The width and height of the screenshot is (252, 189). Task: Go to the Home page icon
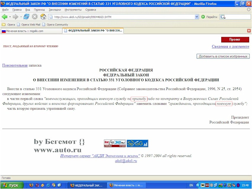pyautogui.click(x=43, y=17)
